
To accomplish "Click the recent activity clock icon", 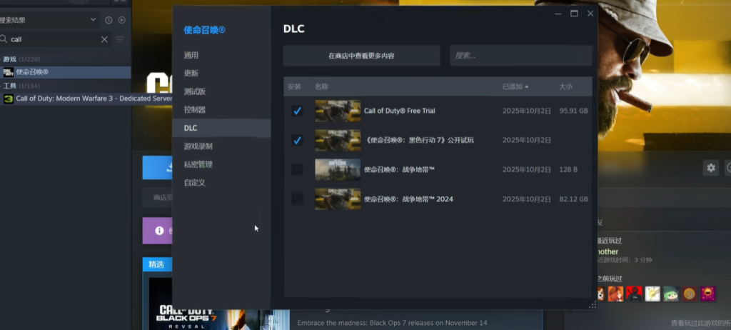I will click(x=109, y=20).
